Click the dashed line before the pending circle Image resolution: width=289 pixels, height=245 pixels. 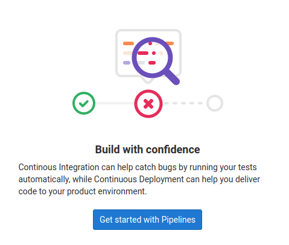(183, 103)
